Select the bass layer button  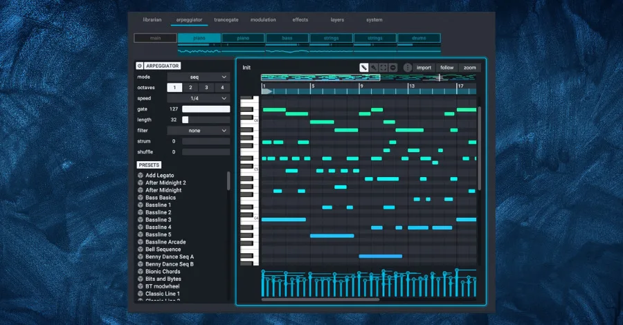pyautogui.click(x=287, y=38)
